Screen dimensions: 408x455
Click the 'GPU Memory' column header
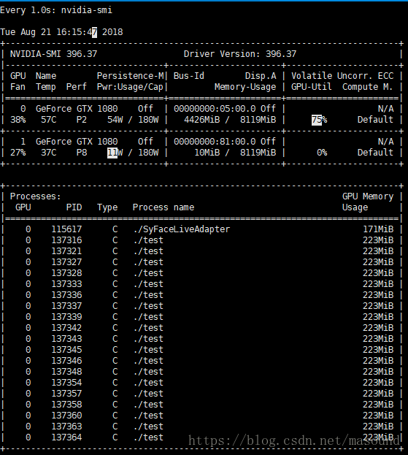[368, 196]
